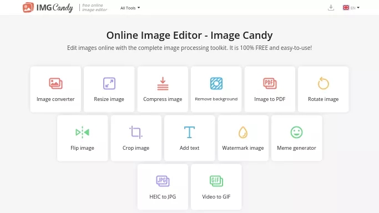Viewport: 379px width, 213px height.
Task: Click the Meme generator smiley icon
Action: (296, 132)
